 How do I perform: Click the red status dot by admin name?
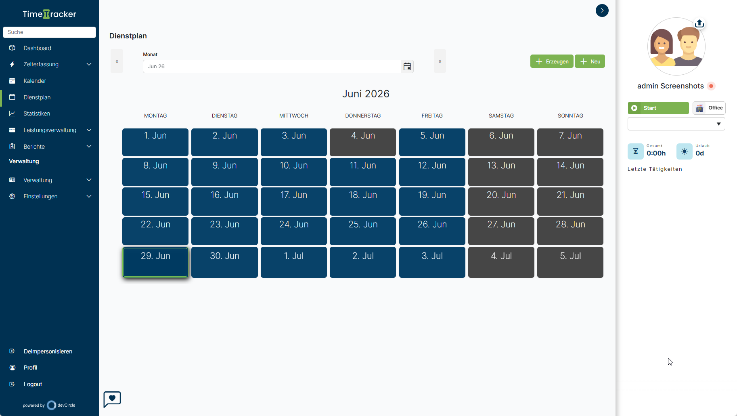[711, 86]
